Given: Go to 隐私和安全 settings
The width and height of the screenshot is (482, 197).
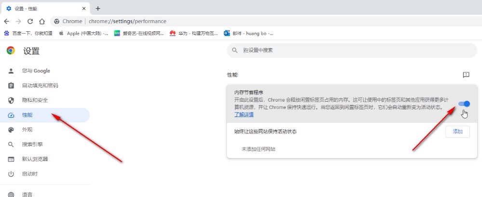Looking at the screenshot, I should click(x=35, y=100).
